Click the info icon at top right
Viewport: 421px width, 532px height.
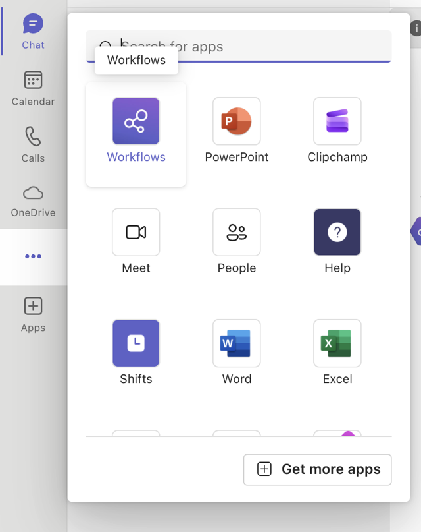[x=416, y=28]
